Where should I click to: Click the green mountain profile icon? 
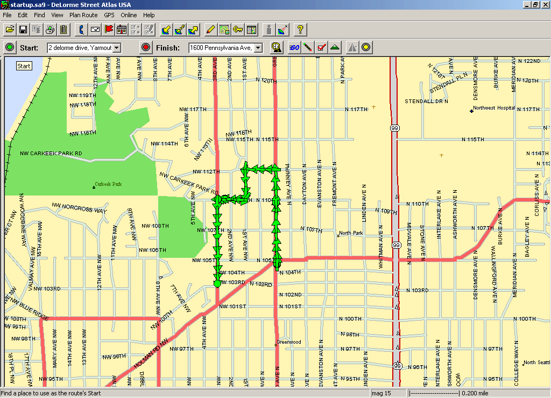pos(335,47)
